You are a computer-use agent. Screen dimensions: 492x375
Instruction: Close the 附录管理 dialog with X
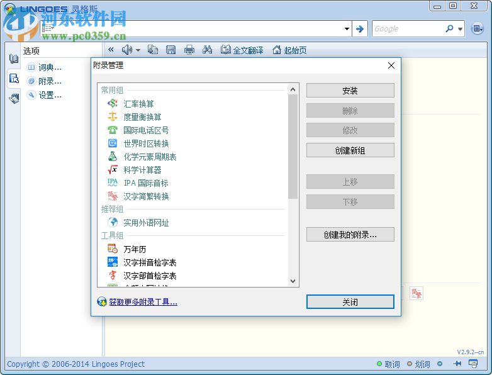click(x=391, y=65)
